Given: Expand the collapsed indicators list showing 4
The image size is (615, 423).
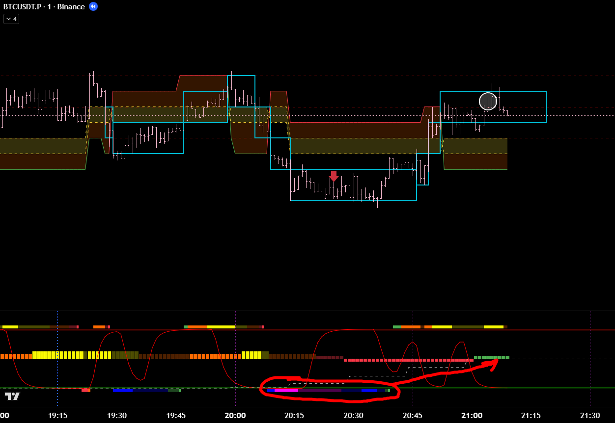Looking at the screenshot, I should 11,19.
